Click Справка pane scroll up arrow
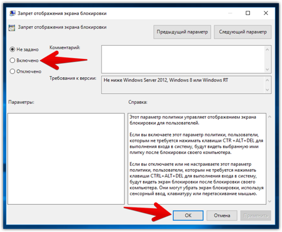 pos(269,117)
